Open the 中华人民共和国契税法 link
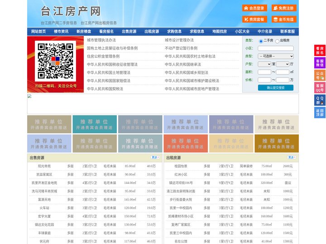 105,89
